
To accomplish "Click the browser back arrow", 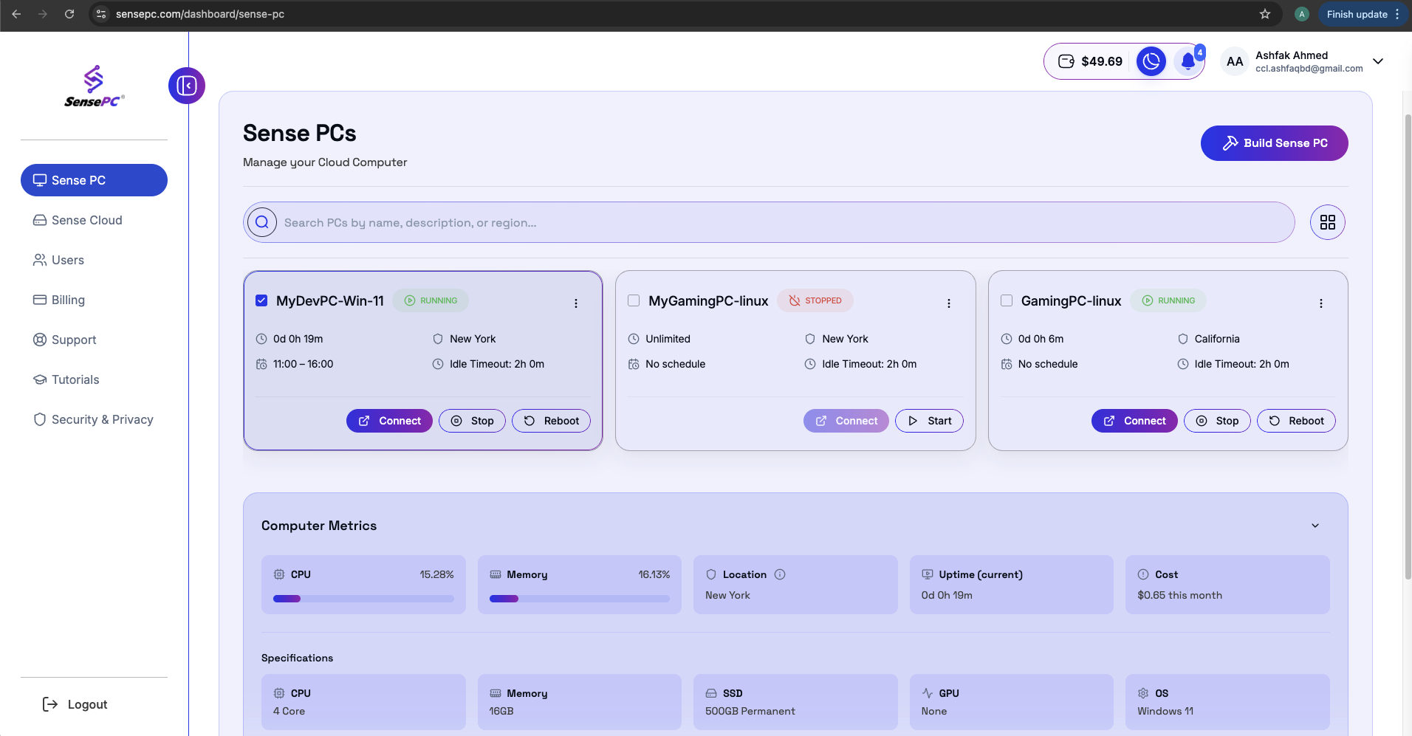I will pos(16,14).
